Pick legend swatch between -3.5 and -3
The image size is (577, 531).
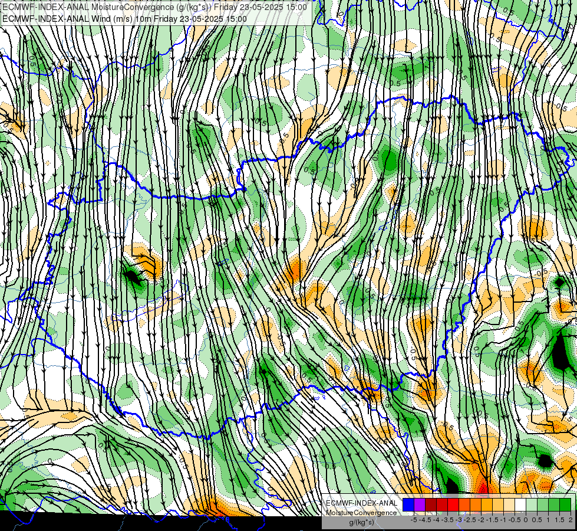(x=453, y=505)
